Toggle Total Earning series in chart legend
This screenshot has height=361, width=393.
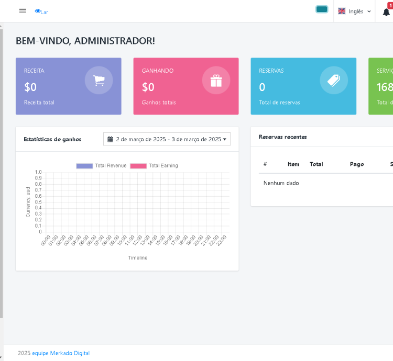[138, 166]
